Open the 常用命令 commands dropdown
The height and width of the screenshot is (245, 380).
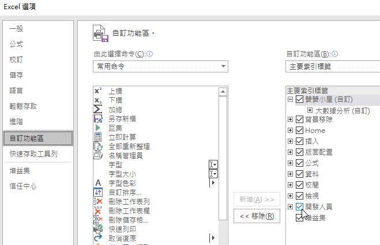point(160,66)
